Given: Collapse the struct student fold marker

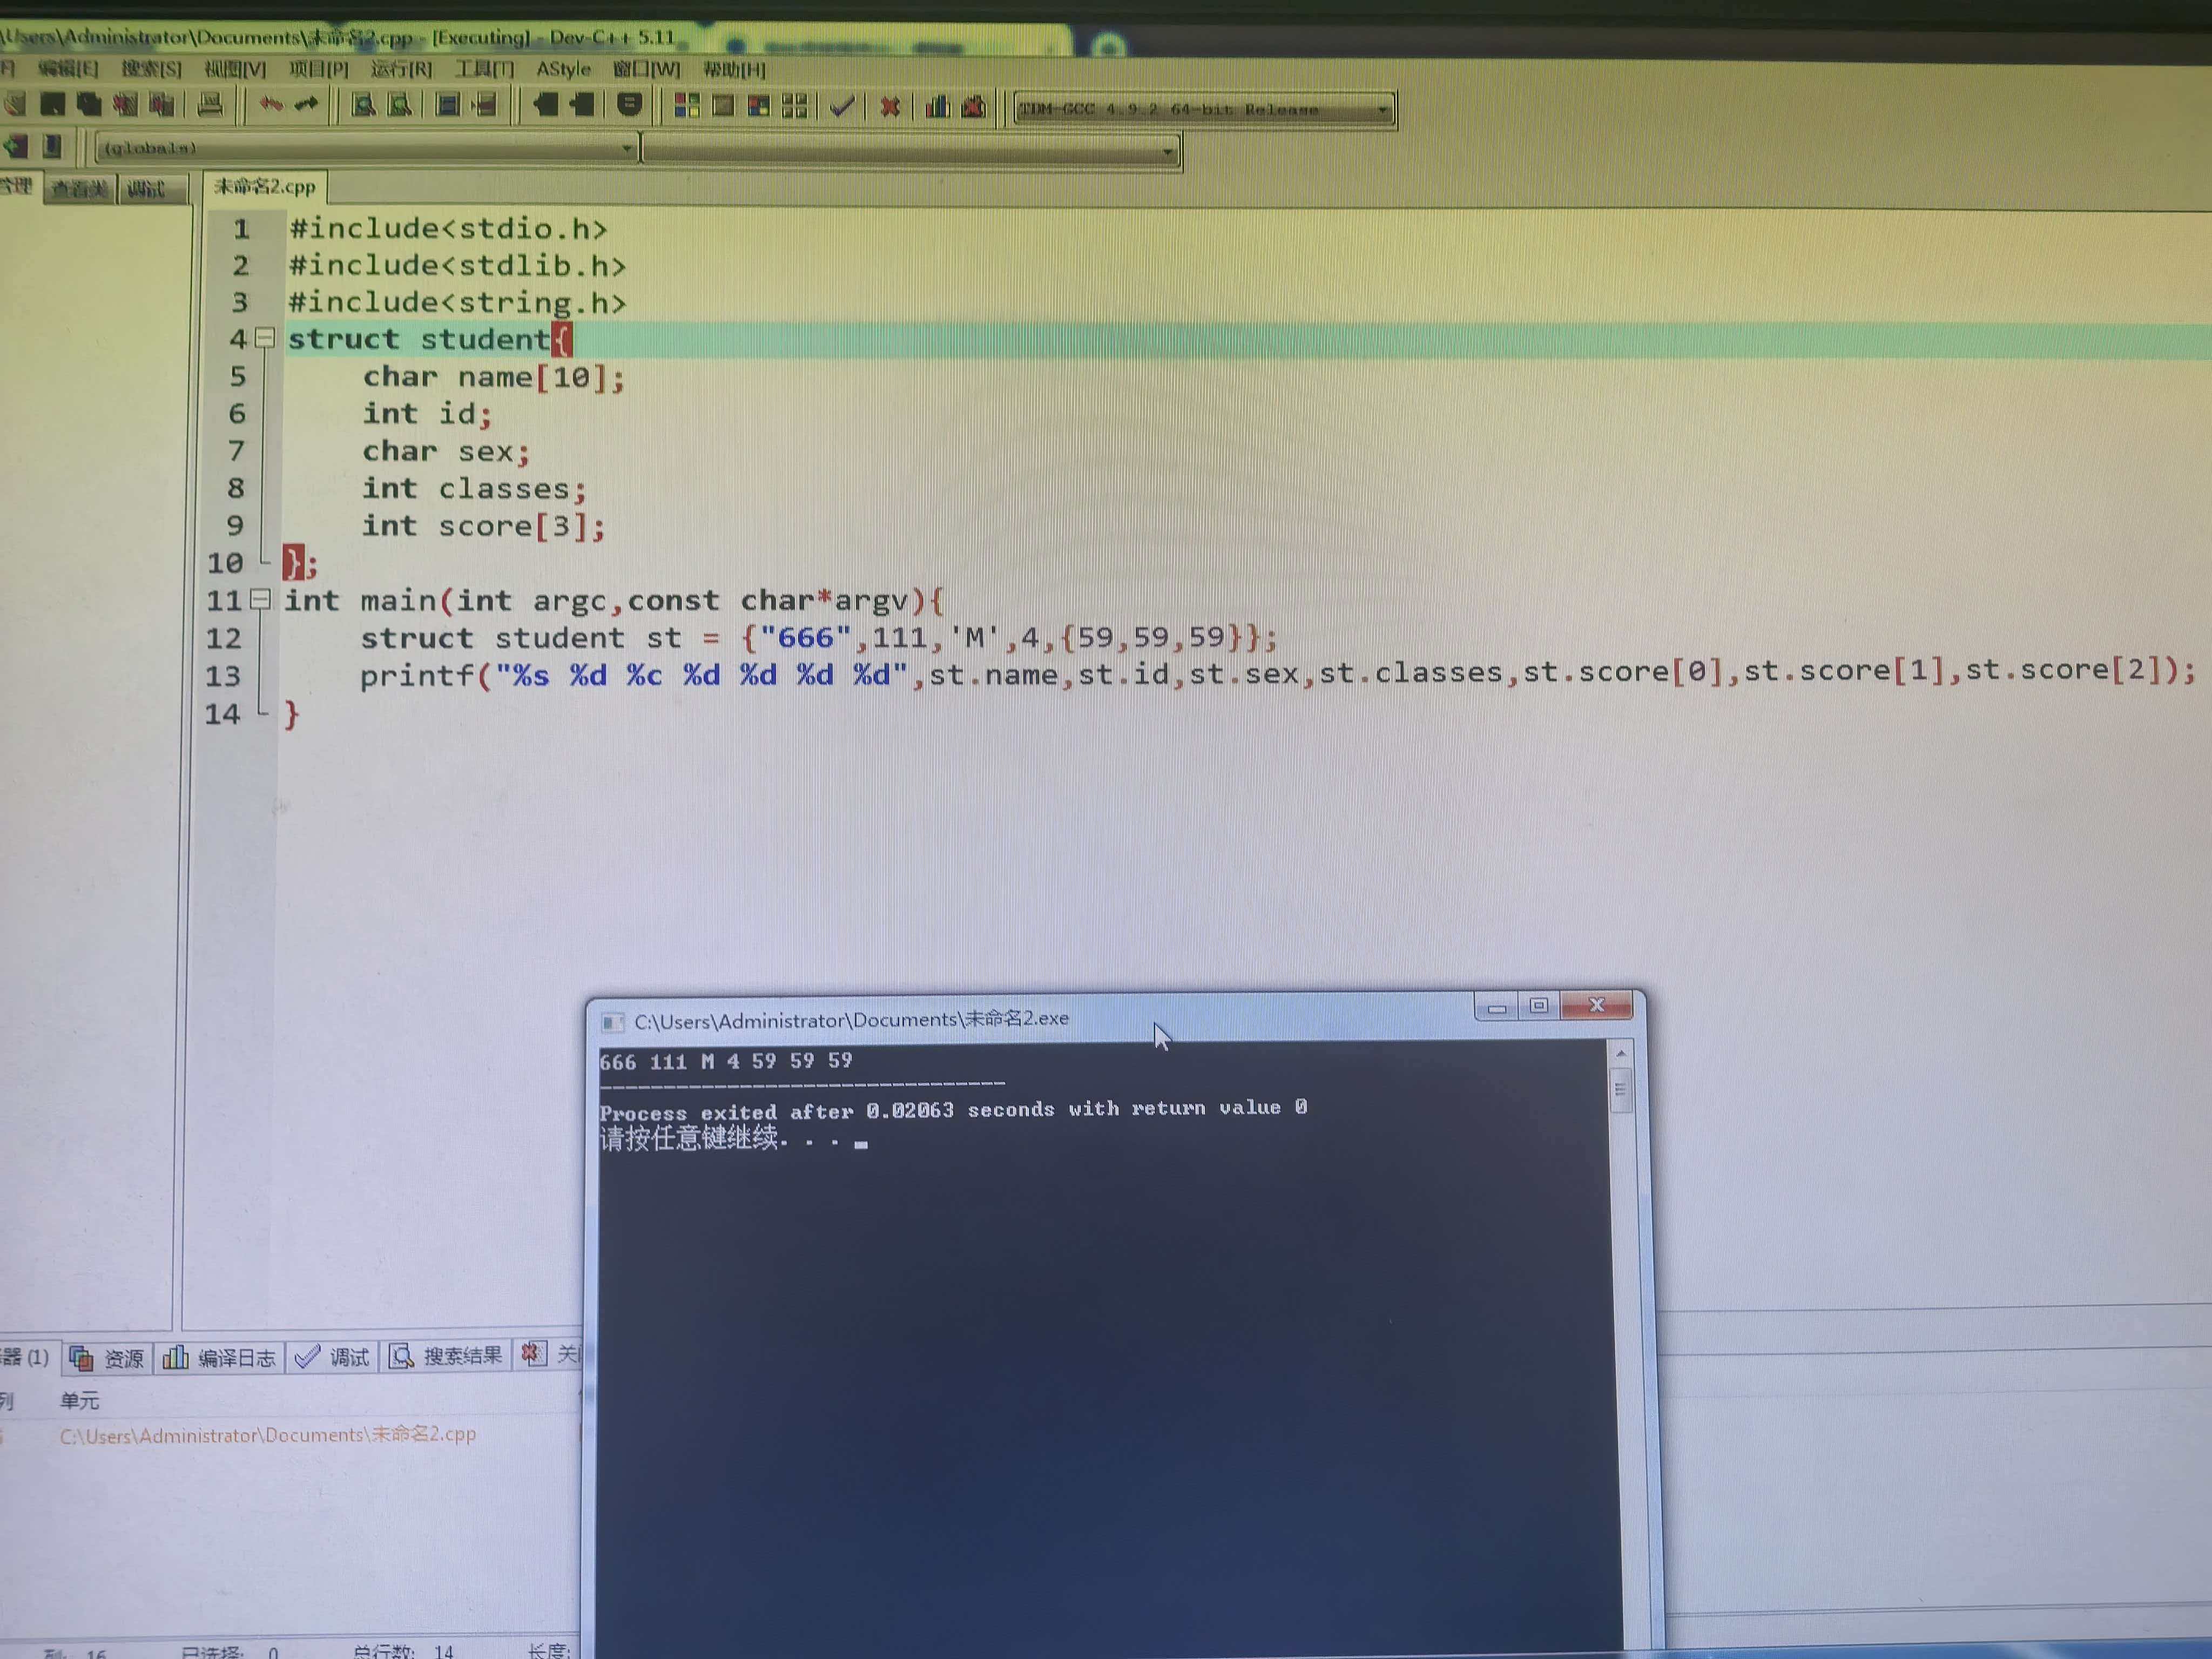Looking at the screenshot, I should click(264, 338).
